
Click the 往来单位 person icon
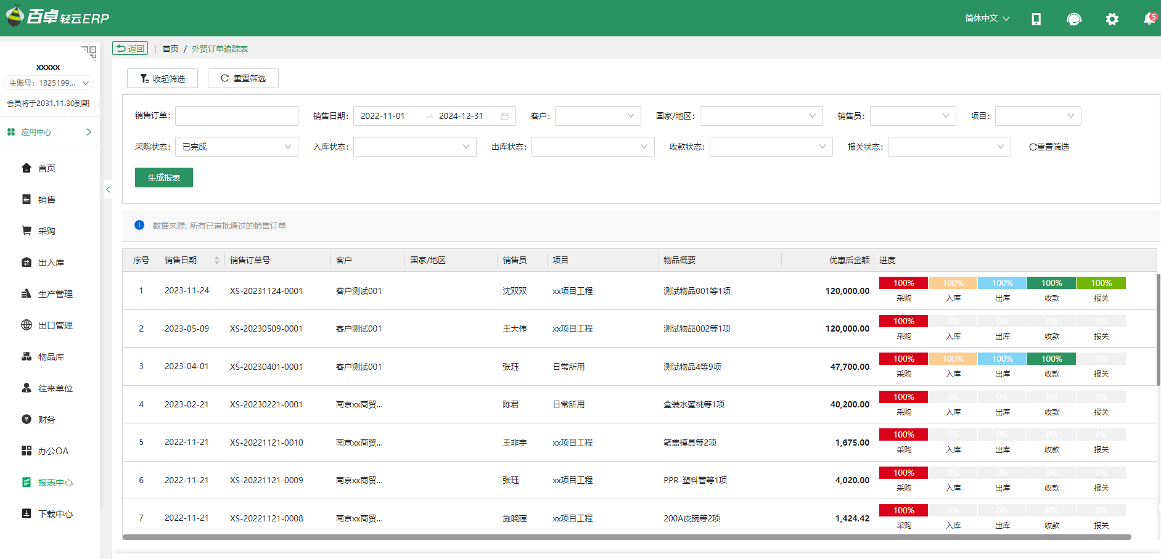pyautogui.click(x=27, y=388)
